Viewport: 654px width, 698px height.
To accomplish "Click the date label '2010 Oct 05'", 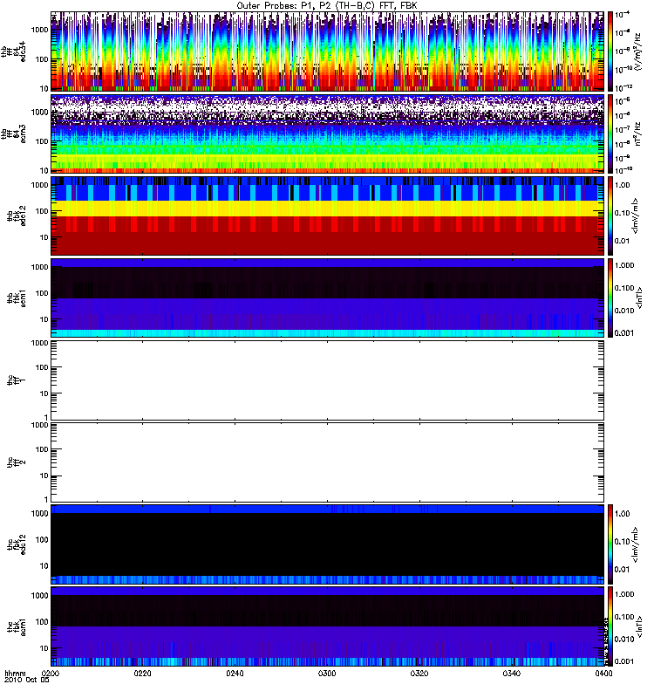I will tap(27, 681).
